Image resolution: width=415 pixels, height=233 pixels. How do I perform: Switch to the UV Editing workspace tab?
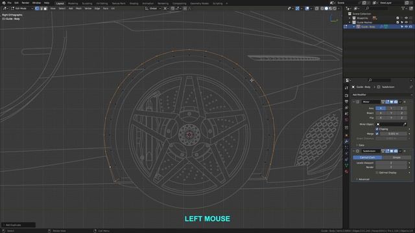102,3
